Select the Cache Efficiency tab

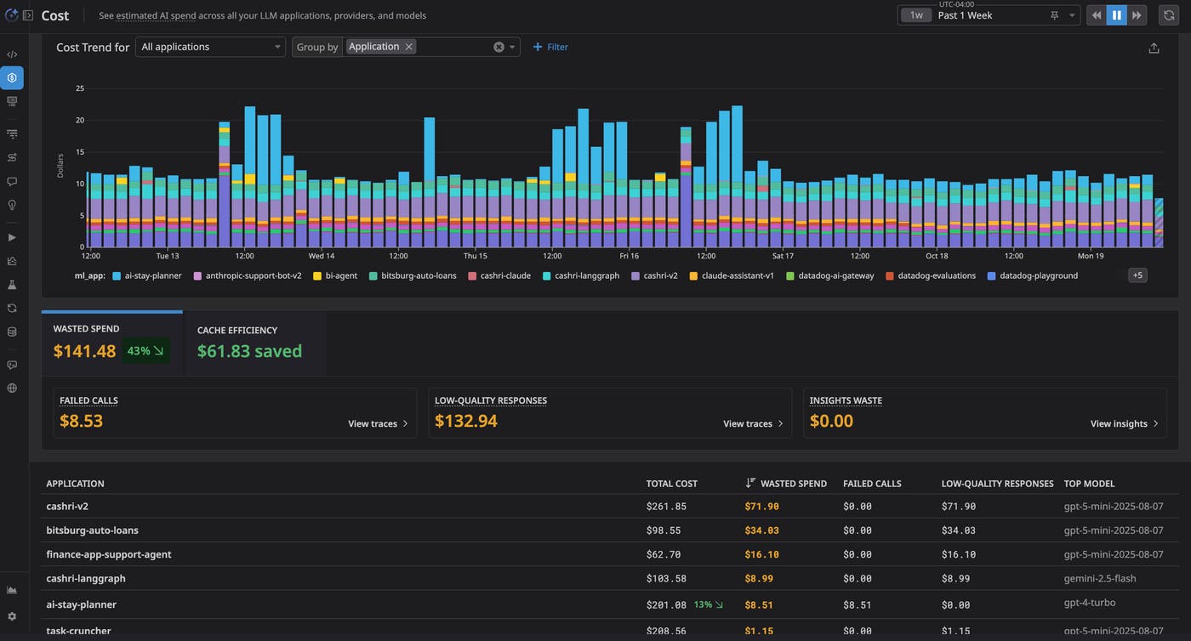[256, 343]
